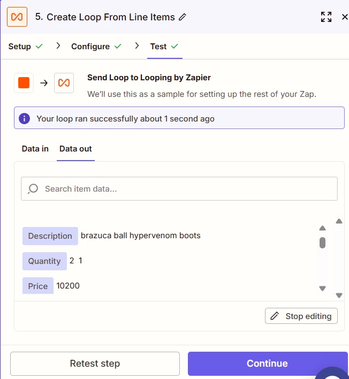Image resolution: width=349 pixels, height=379 pixels.
Task: Close the step editor panel
Action: 345,17
